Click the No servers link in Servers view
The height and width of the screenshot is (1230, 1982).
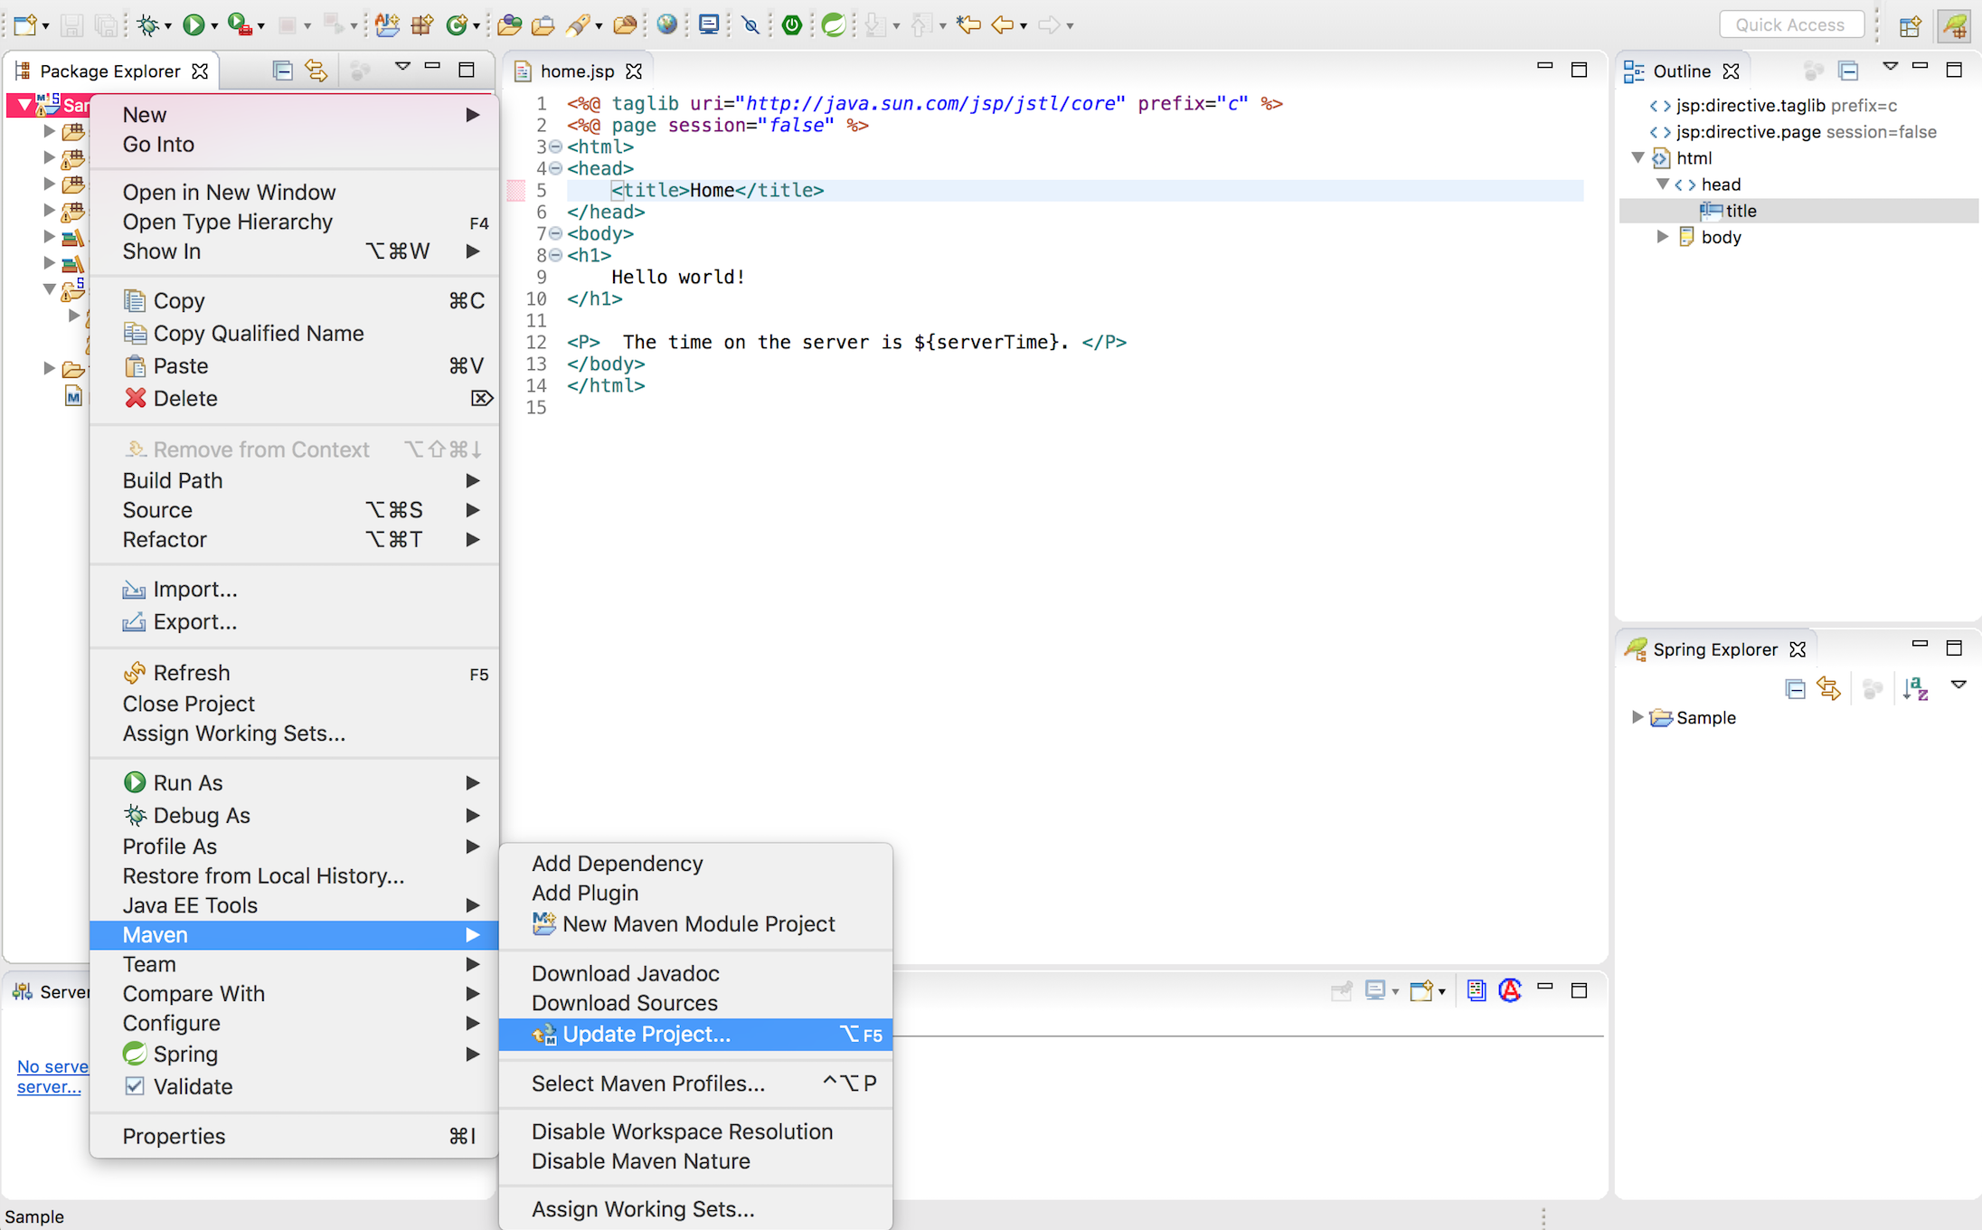click(52, 1066)
